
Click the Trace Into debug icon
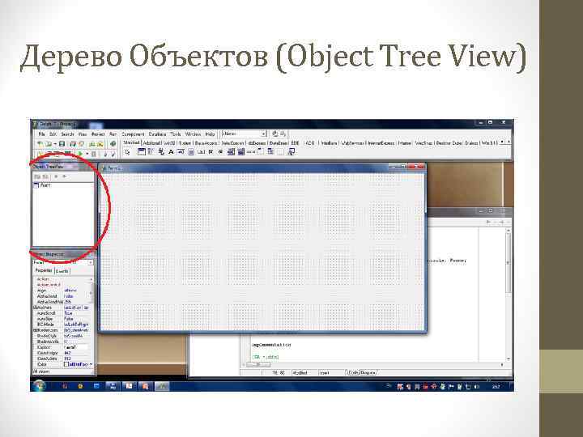pos(105,154)
